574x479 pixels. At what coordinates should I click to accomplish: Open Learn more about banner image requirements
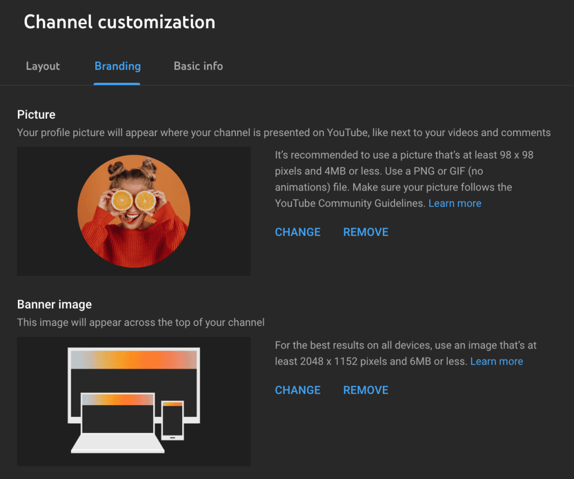pos(496,361)
